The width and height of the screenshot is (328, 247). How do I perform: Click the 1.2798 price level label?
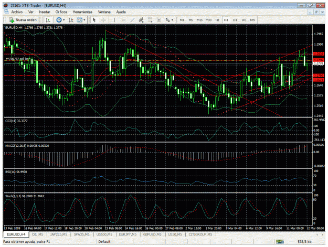point(319,60)
